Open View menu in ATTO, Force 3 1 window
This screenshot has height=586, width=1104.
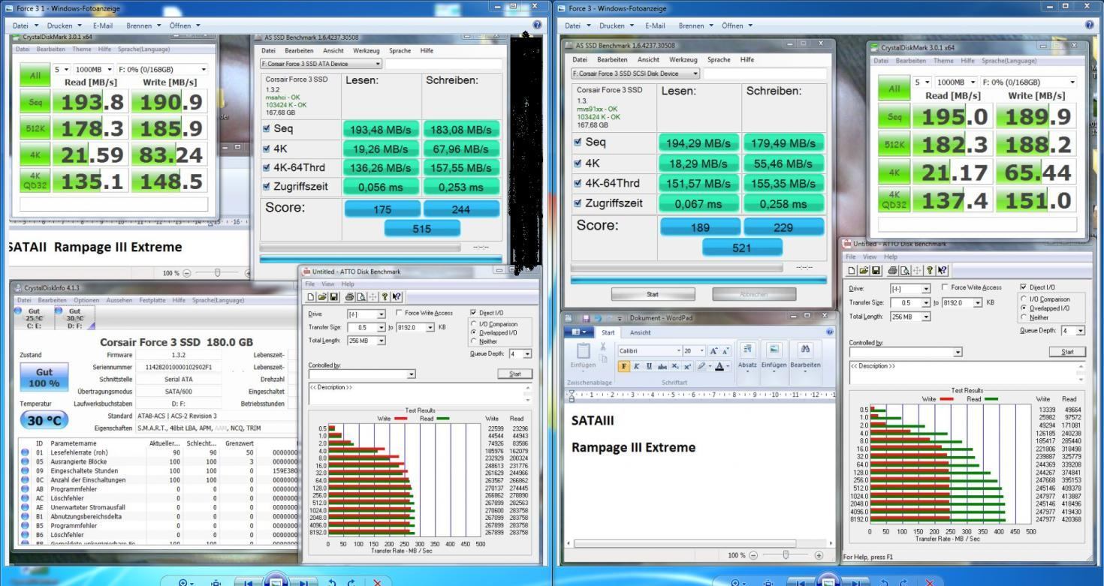tap(327, 284)
